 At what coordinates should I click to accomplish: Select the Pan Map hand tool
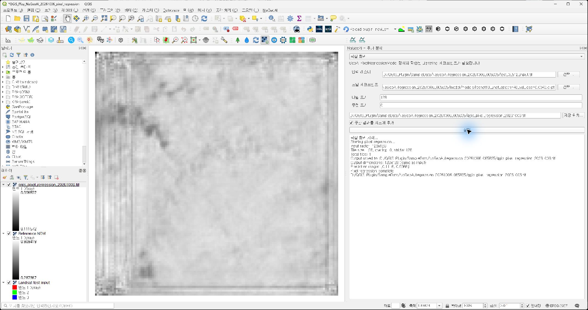pyautogui.click(x=67, y=19)
